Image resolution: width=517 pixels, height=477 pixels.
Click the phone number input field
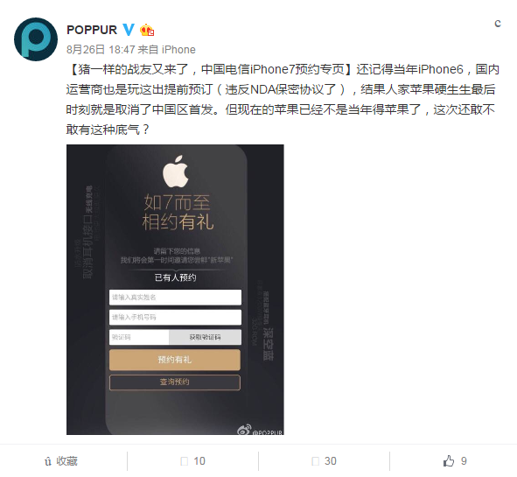[175, 317]
